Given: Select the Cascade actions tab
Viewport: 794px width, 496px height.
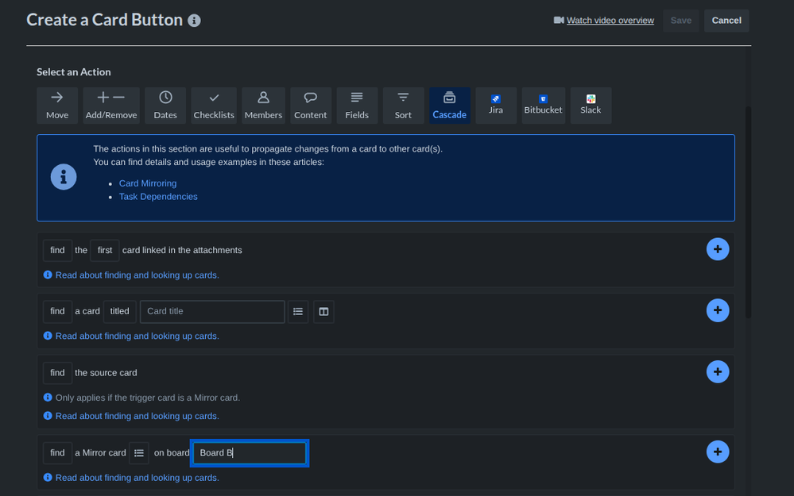Looking at the screenshot, I should pos(450,106).
